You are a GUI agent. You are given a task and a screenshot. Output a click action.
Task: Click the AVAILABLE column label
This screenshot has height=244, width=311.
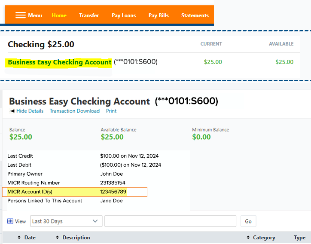coord(281,44)
